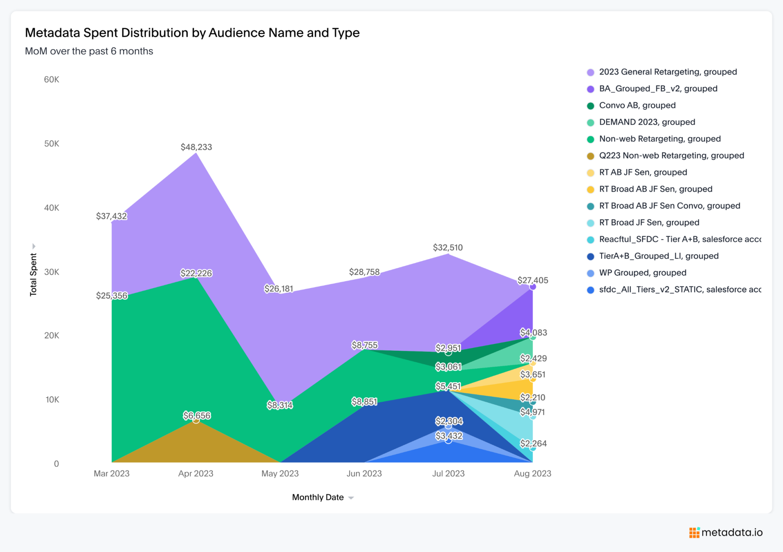Click the purple legend dot for 2023 General Retargeting
Image resolution: width=783 pixels, height=552 pixels.
pyautogui.click(x=591, y=72)
